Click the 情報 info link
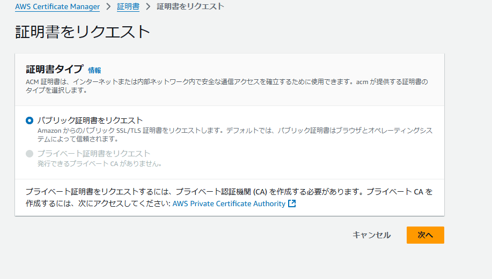The height and width of the screenshot is (279, 492). tap(94, 71)
